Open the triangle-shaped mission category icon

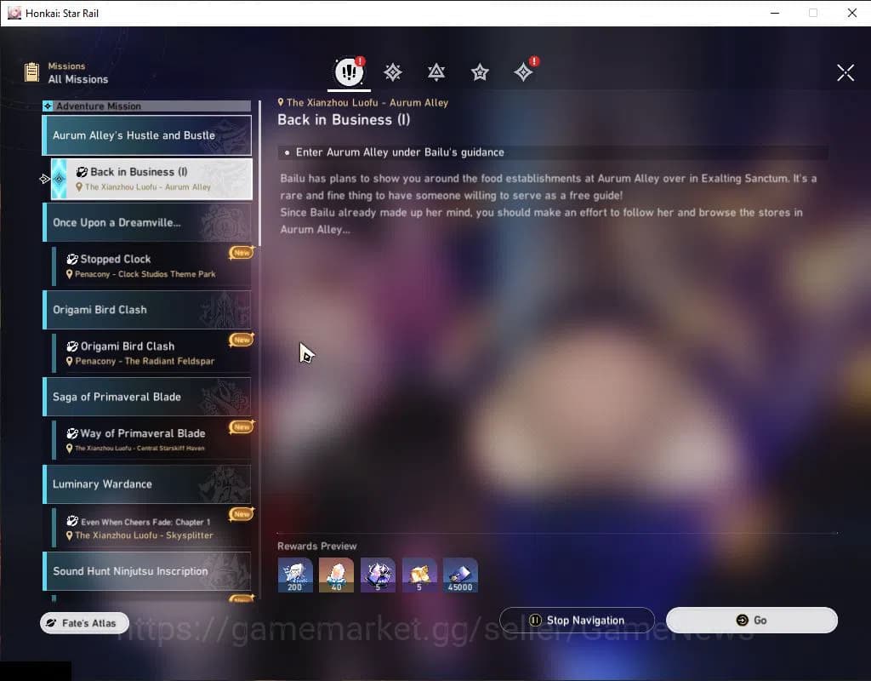[436, 72]
